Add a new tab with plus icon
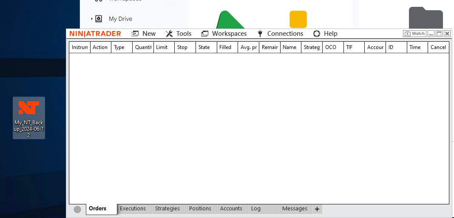Screen dimensions: 454x218 coord(317,209)
